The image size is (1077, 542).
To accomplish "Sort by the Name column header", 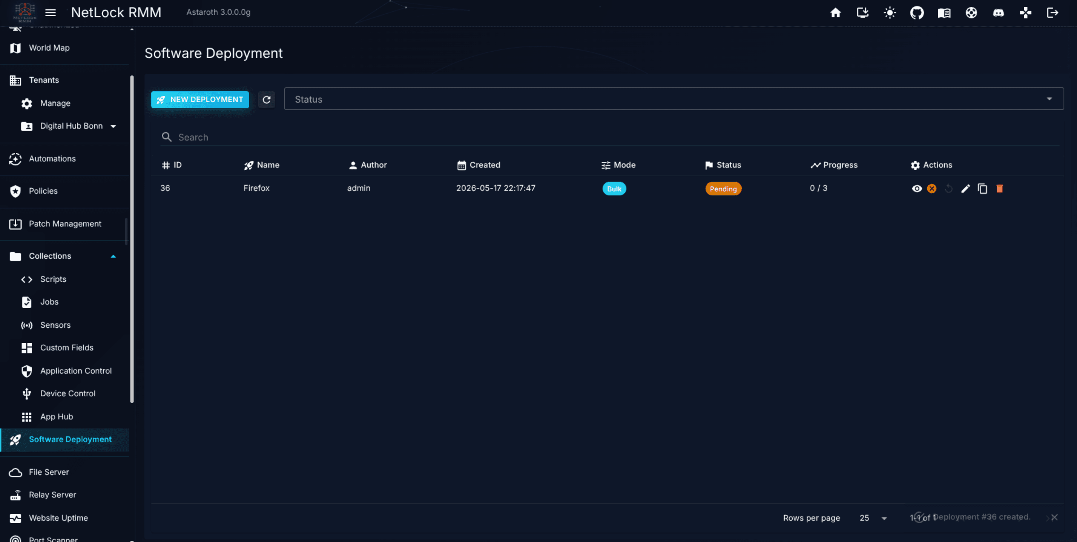I will coord(262,165).
